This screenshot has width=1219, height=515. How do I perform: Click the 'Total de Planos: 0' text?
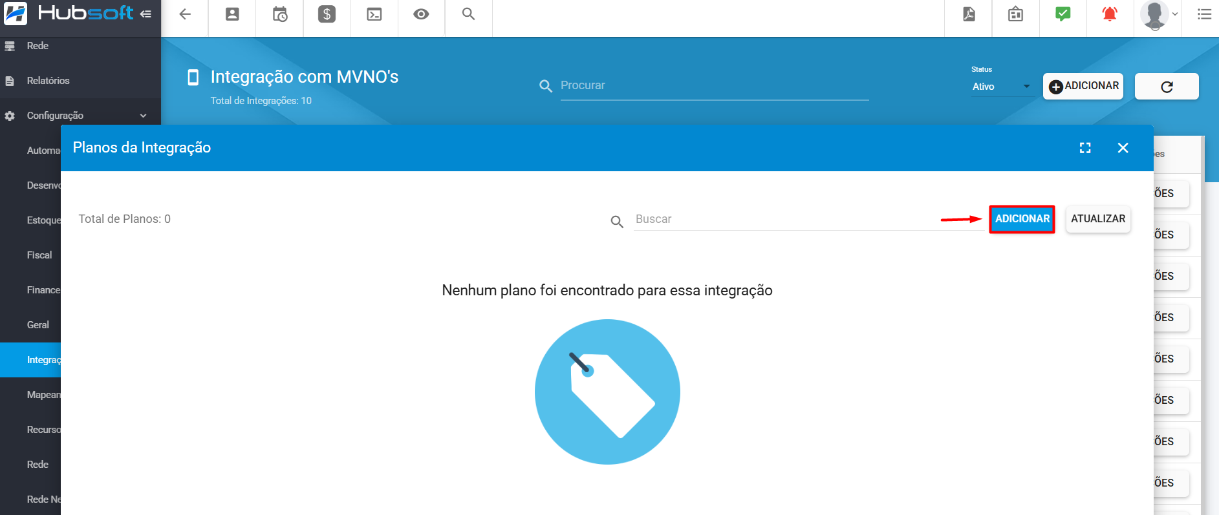click(125, 219)
